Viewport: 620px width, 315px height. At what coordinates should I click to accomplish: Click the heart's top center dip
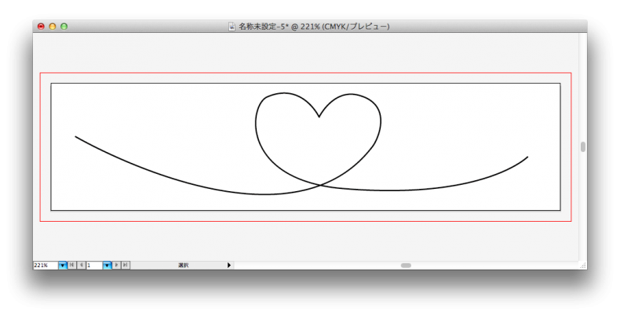point(319,117)
